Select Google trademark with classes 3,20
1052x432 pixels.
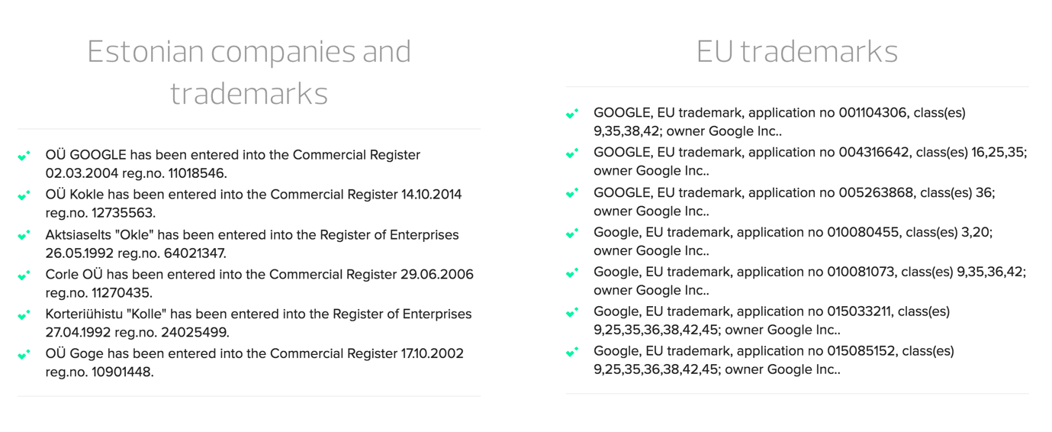793,241
